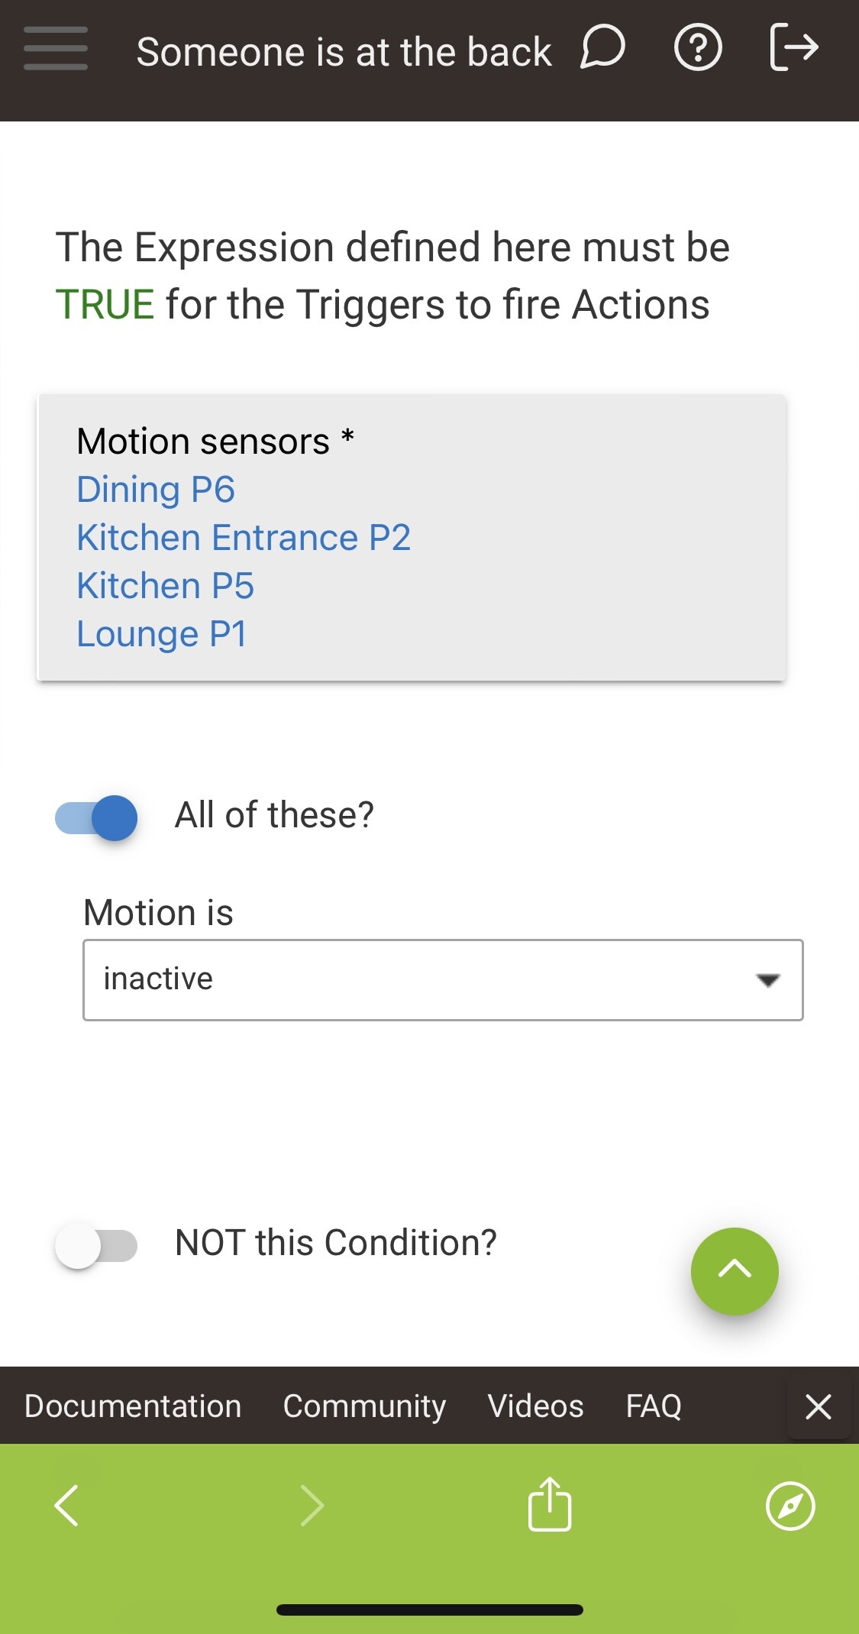Open the Community footer link
This screenshot has height=1634, width=859.
click(x=364, y=1406)
